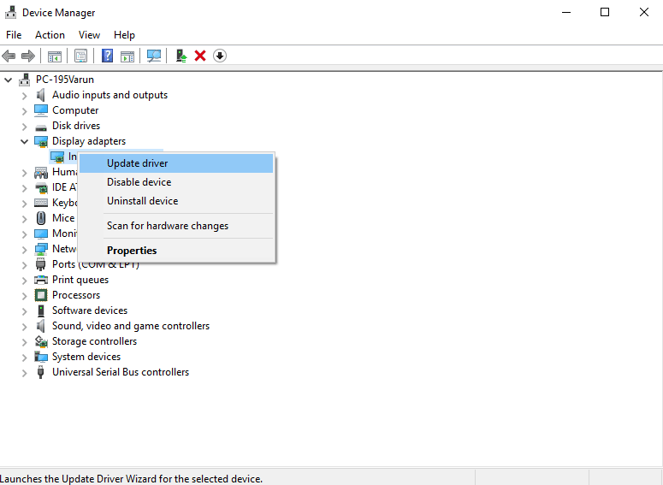Click the System devices folder icon
Image resolution: width=663 pixels, height=485 pixels.
(41, 357)
